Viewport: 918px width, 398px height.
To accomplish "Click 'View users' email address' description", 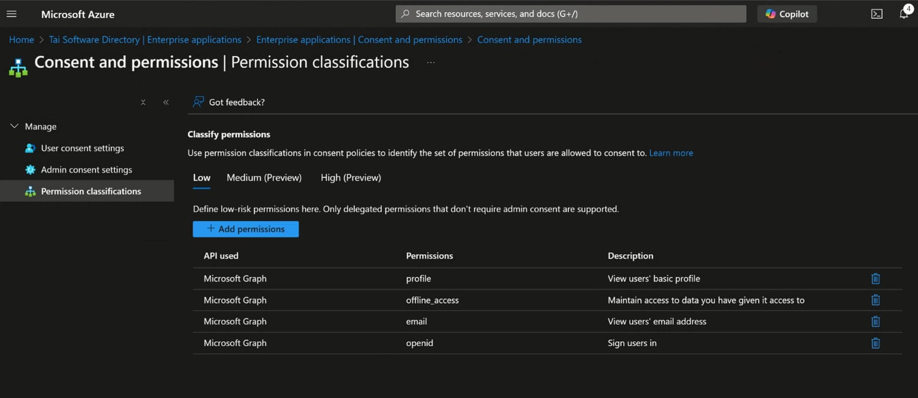I will [657, 321].
